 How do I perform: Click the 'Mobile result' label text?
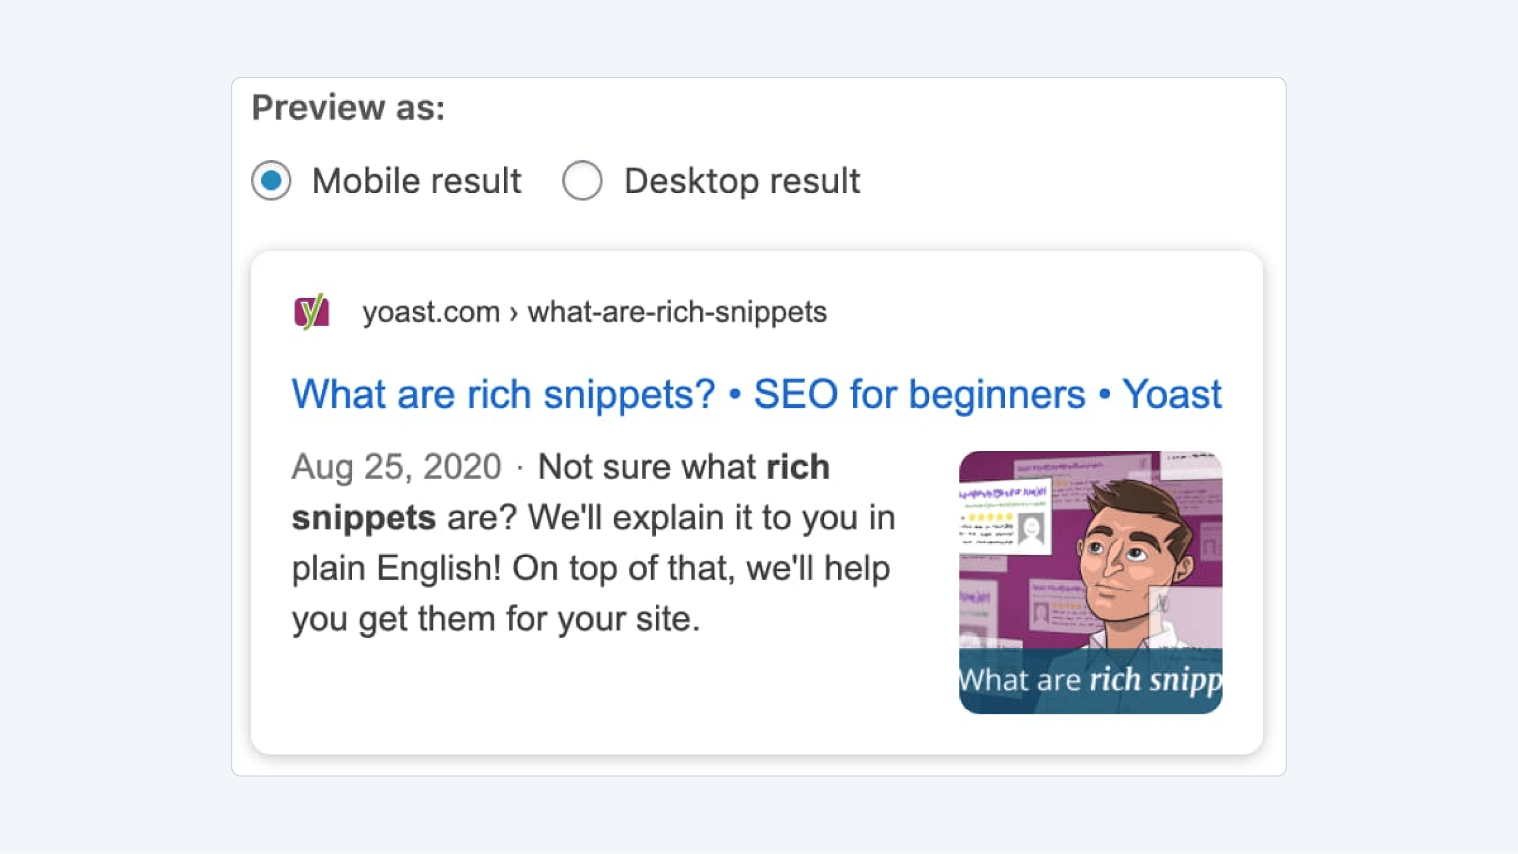pos(417,181)
